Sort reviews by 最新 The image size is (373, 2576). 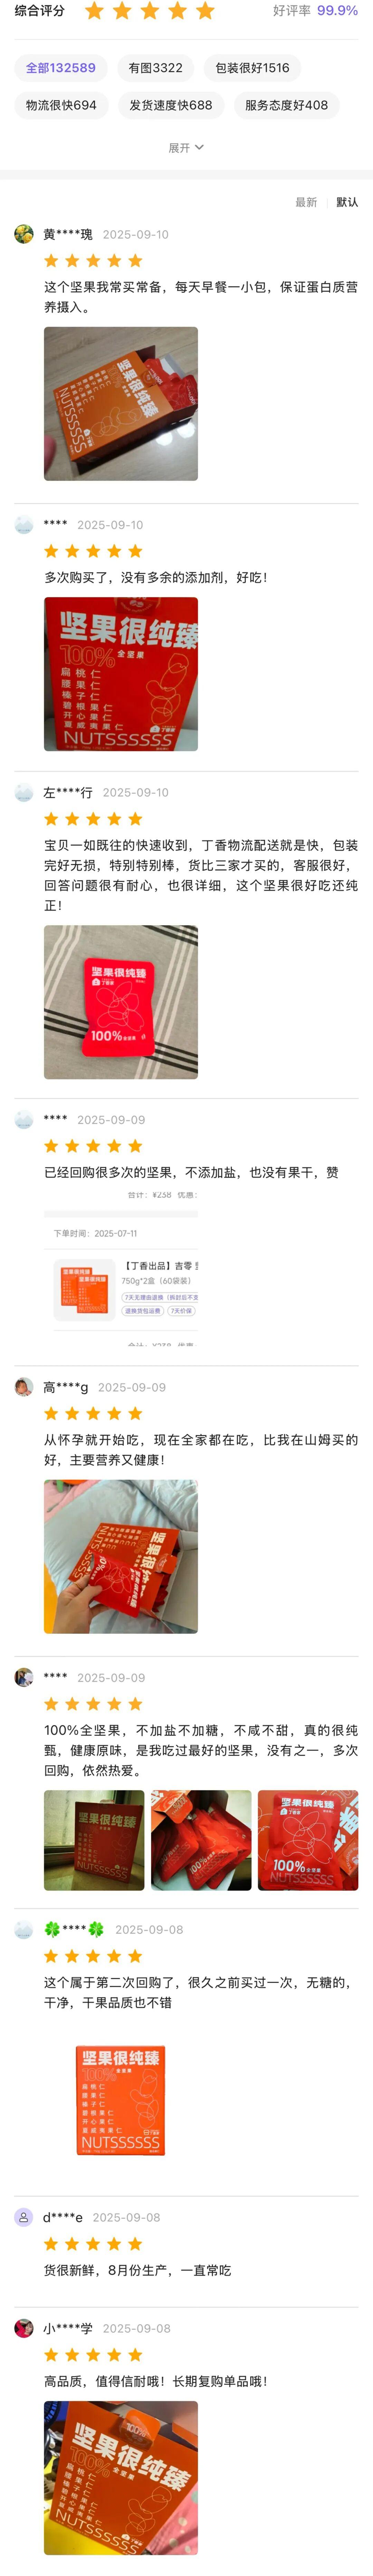[x=306, y=202]
